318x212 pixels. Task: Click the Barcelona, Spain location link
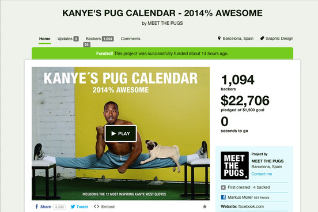pyautogui.click(x=238, y=39)
